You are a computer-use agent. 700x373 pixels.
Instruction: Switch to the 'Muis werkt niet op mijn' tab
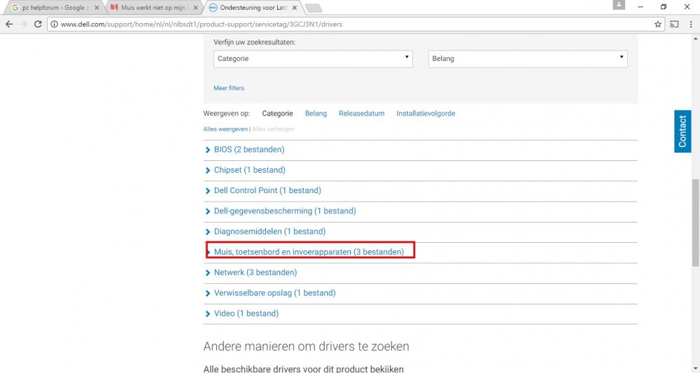(153, 8)
